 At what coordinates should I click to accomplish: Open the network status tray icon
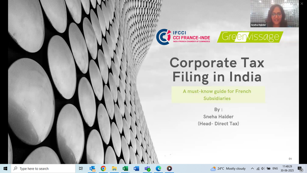pos(258,169)
